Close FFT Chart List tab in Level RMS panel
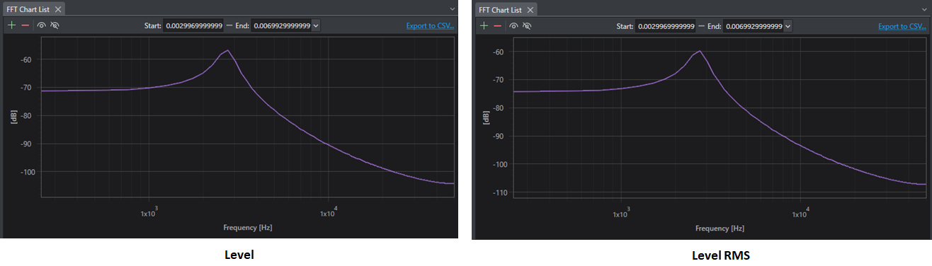Screen dimensions: 932x266 [x=530, y=10]
